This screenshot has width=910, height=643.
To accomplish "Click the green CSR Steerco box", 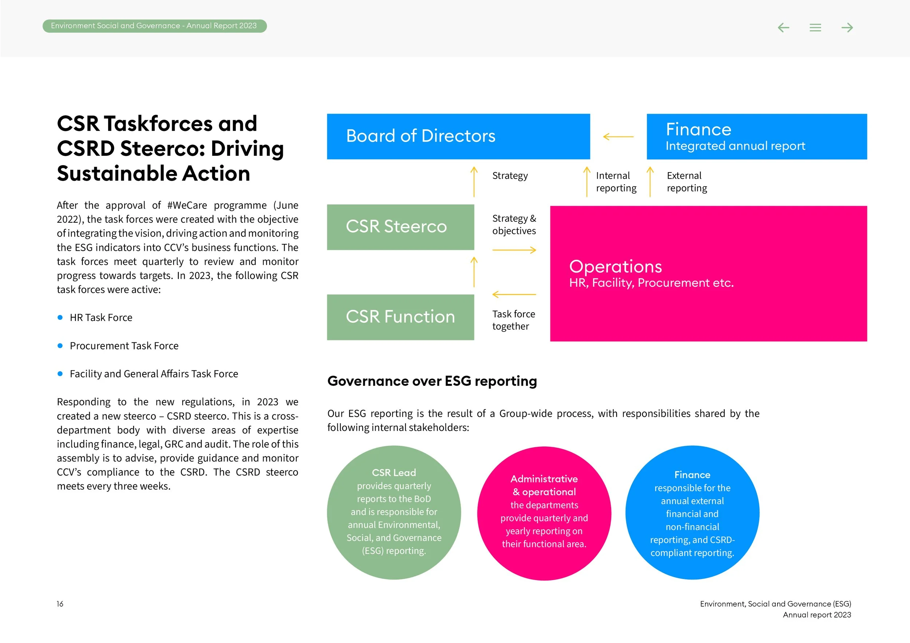I will (400, 227).
